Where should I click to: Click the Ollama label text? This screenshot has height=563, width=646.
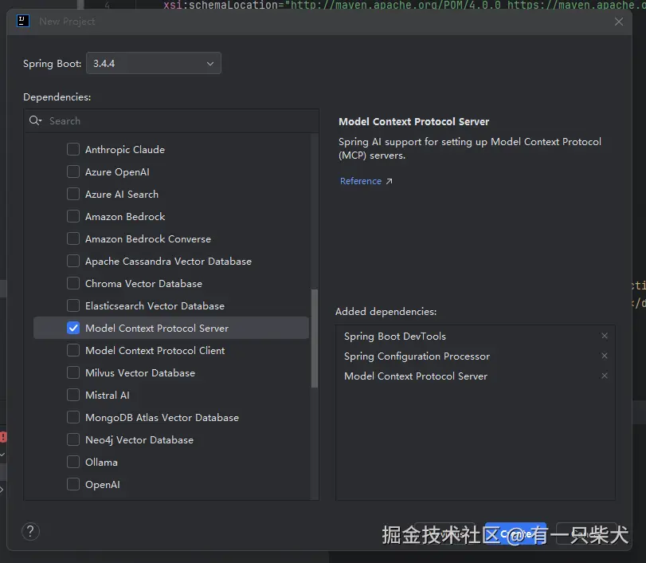pyautogui.click(x=101, y=463)
